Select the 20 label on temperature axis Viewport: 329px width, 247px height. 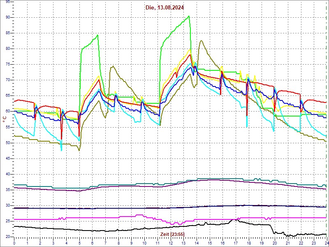8,237
